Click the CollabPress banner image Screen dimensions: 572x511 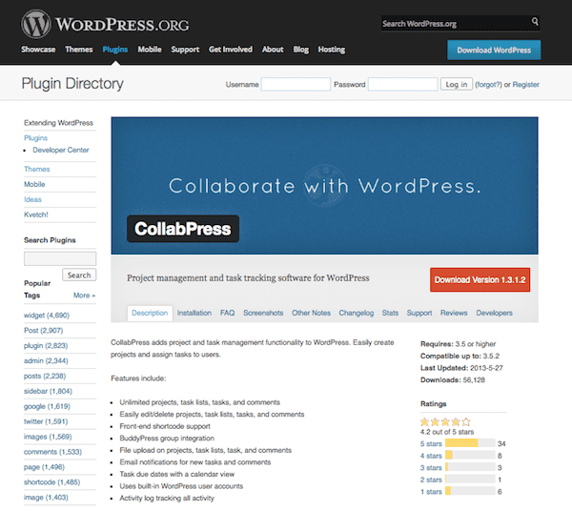(x=325, y=186)
